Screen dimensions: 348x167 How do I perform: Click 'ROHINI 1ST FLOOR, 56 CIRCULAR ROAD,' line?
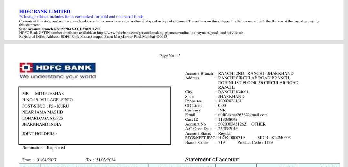point(259,83)
